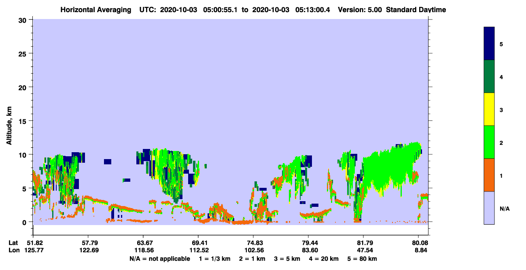The height and width of the screenshot is (270, 526).
Task: Click the '3 = 5 km' legend note
Action: click(287, 259)
